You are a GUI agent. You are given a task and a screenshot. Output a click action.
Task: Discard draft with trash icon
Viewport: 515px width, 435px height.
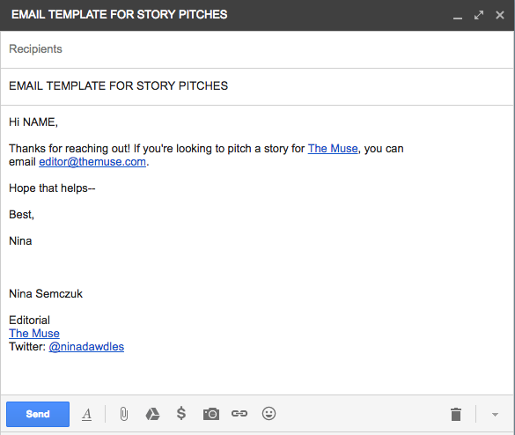click(x=456, y=414)
